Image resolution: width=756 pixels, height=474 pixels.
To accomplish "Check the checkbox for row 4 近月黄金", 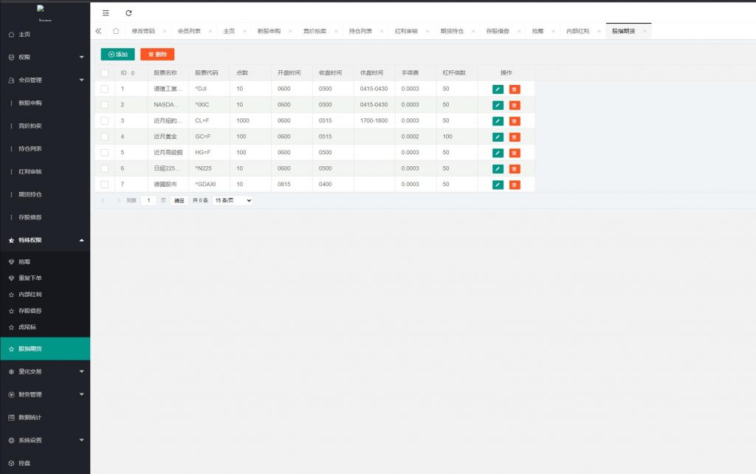I will [x=104, y=137].
